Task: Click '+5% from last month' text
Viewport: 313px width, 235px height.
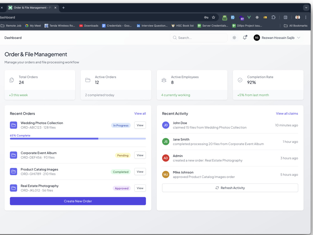Action: click(x=253, y=95)
